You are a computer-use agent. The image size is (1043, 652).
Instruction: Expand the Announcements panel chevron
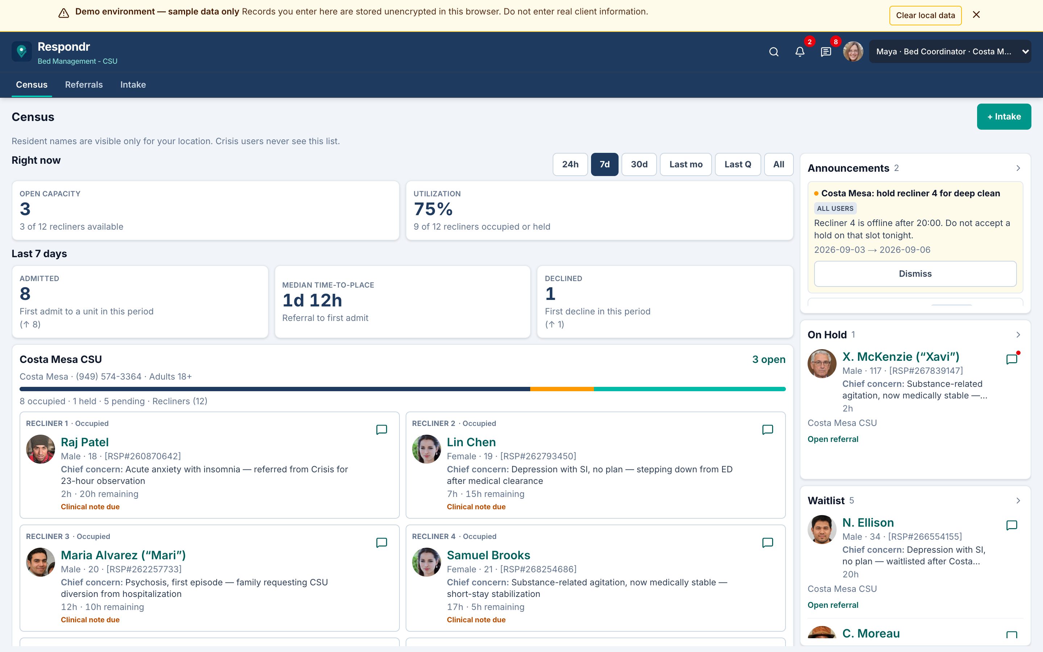[x=1018, y=168]
